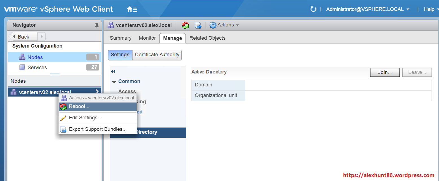Choose Edit Settings in the context menu
This screenshot has height=181, width=439.
coord(85,118)
